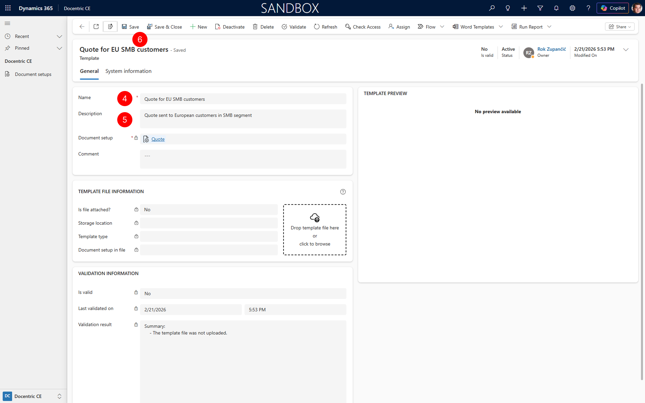The width and height of the screenshot is (645, 403).
Task: Validate the template
Action: click(x=294, y=27)
